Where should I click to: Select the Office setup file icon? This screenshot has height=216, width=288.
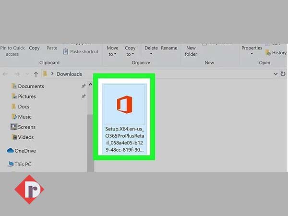[x=124, y=105]
